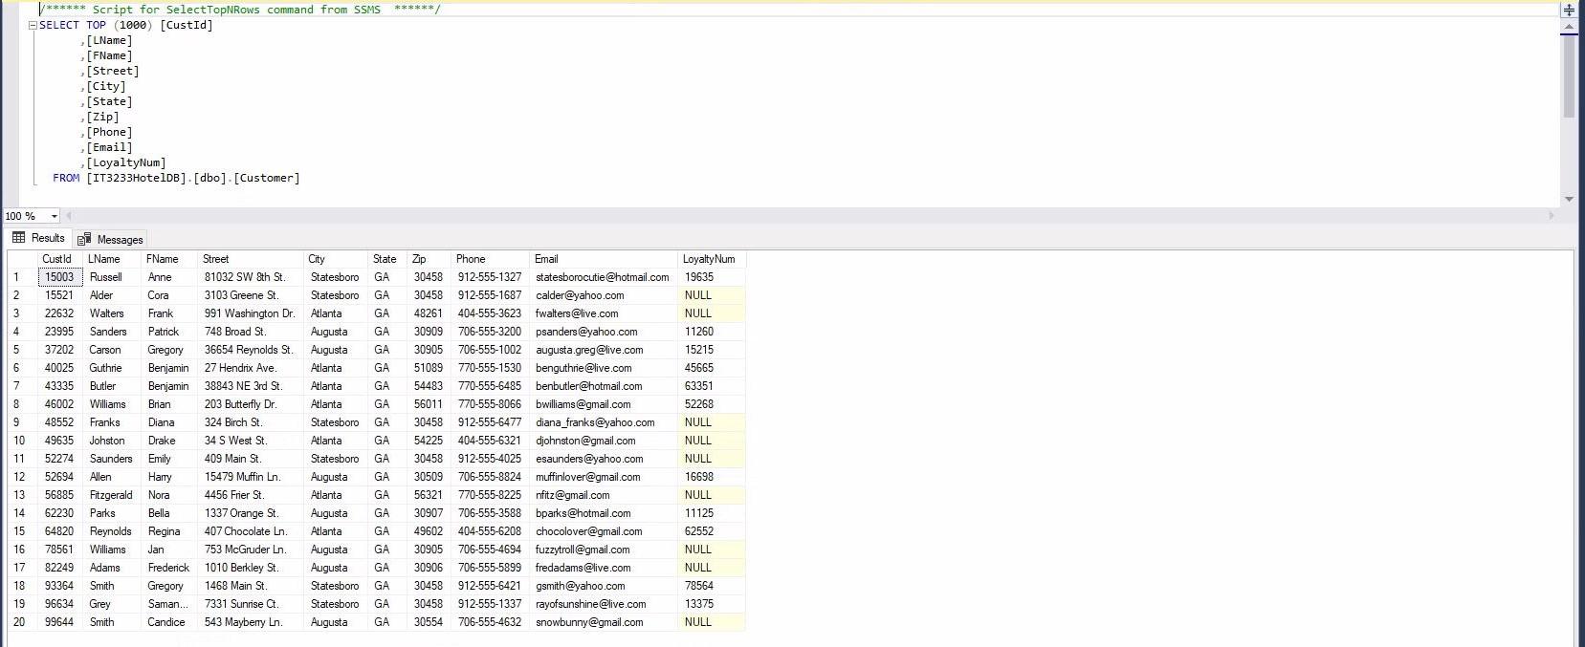Click [IT3233HotelDB] in the FROM clause
The image size is (1585, 647).
pyautogui.click(x=136, y=179)
